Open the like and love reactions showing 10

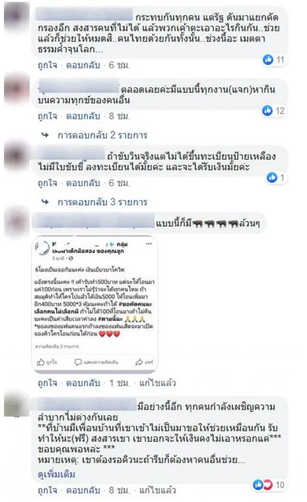[x=263, y=485]
